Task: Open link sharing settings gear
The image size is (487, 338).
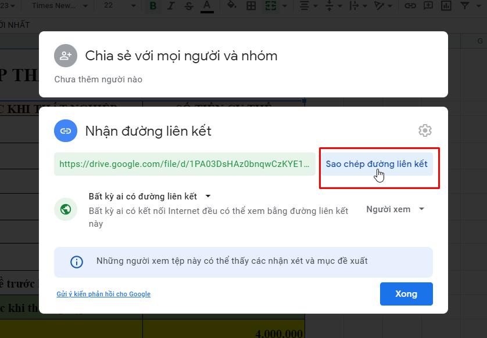Action: point(425,130)
